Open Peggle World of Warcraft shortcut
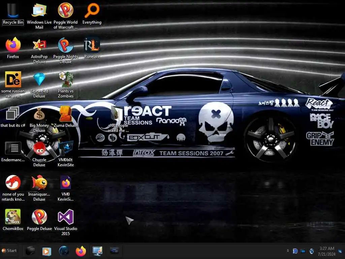 tap(66, 16)
